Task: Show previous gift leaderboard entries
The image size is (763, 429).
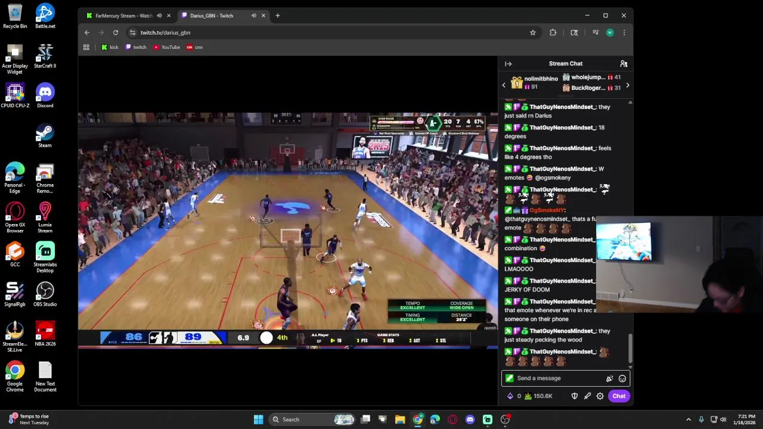Action: pos(504,85)
